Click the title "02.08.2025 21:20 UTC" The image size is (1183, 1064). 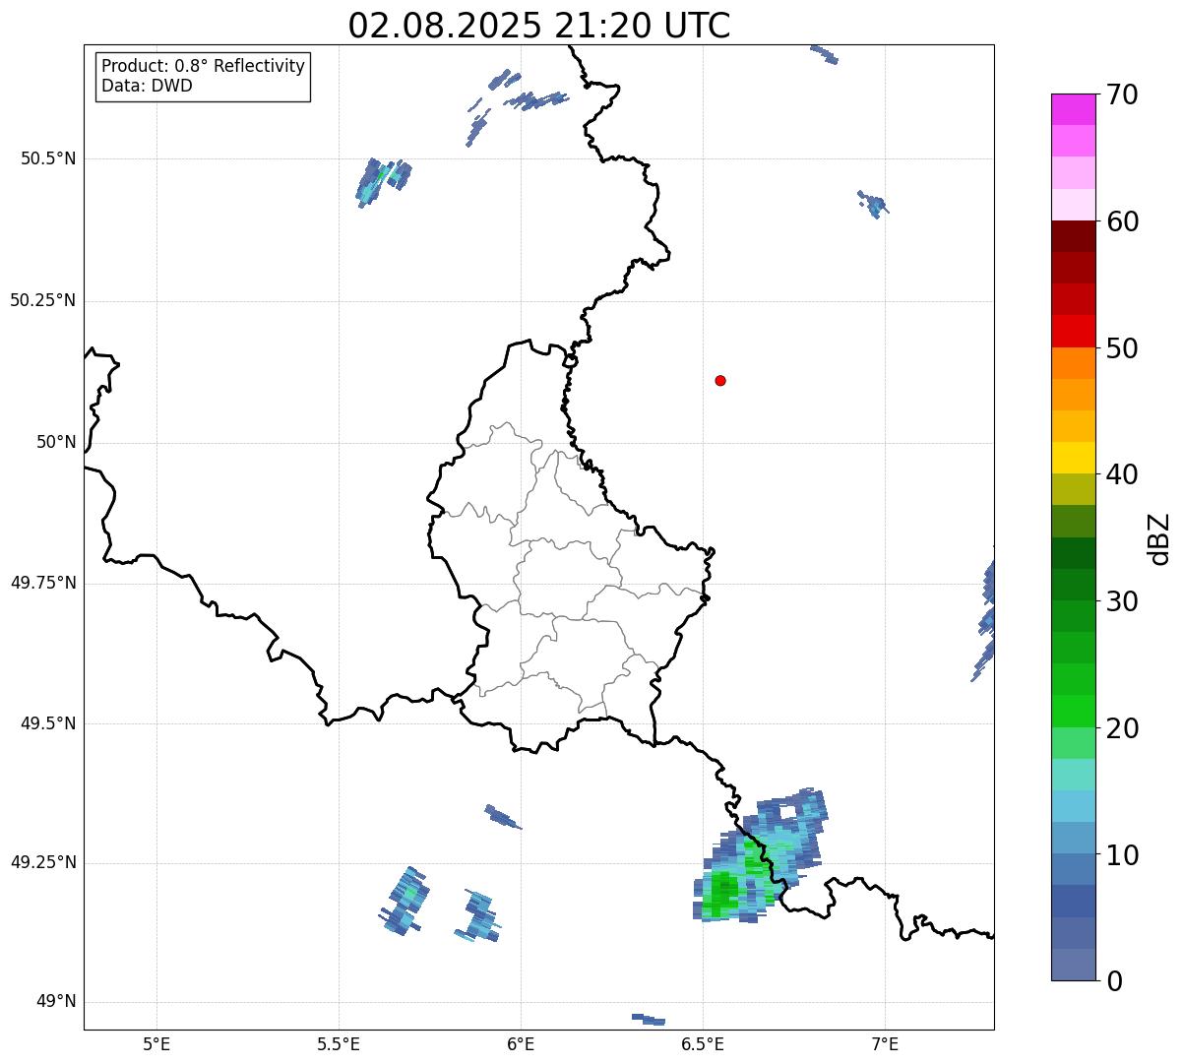(539, 26)
